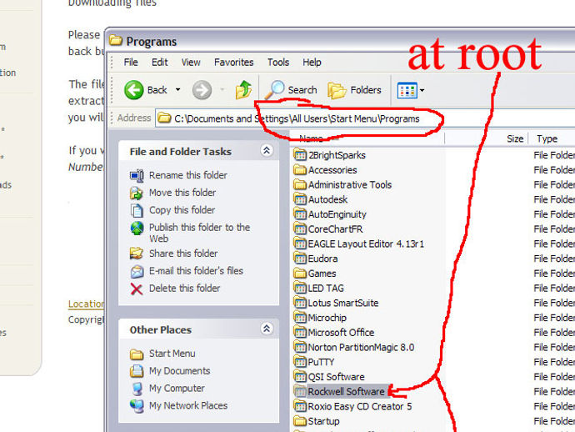Open the Back history dropdown arrow
This screenshot has width=575, height=432.
177,90
